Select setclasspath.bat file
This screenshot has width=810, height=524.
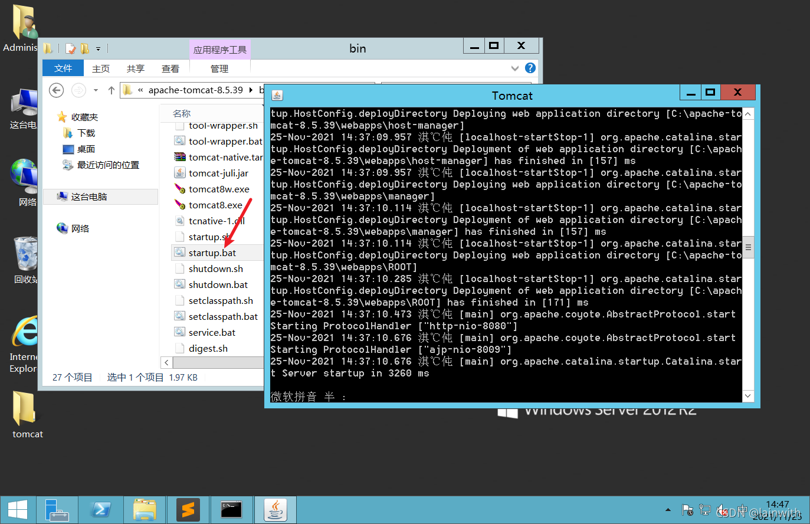click(223, 316)
